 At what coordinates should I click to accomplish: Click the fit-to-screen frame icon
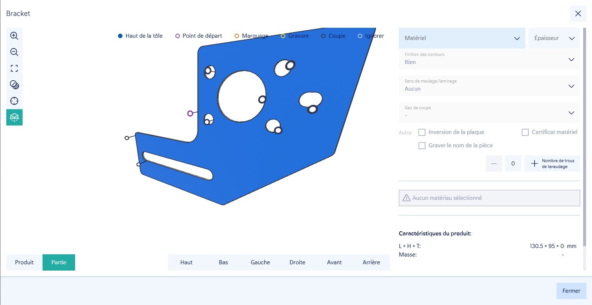click(14, 68)
